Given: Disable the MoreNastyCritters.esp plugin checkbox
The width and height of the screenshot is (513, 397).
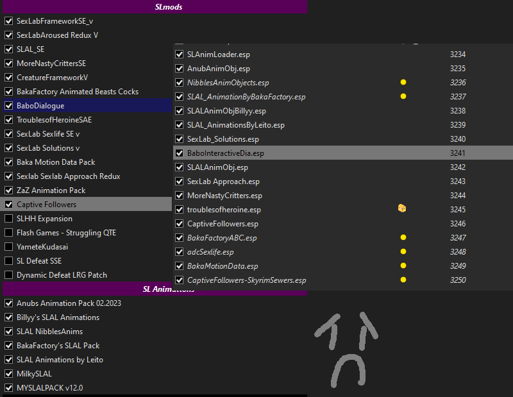Looking at the screenshot, I should (180, 196).
